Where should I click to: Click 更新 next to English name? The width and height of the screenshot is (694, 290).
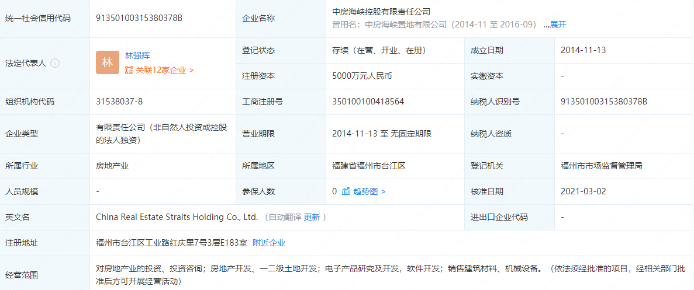pos(312,217)
